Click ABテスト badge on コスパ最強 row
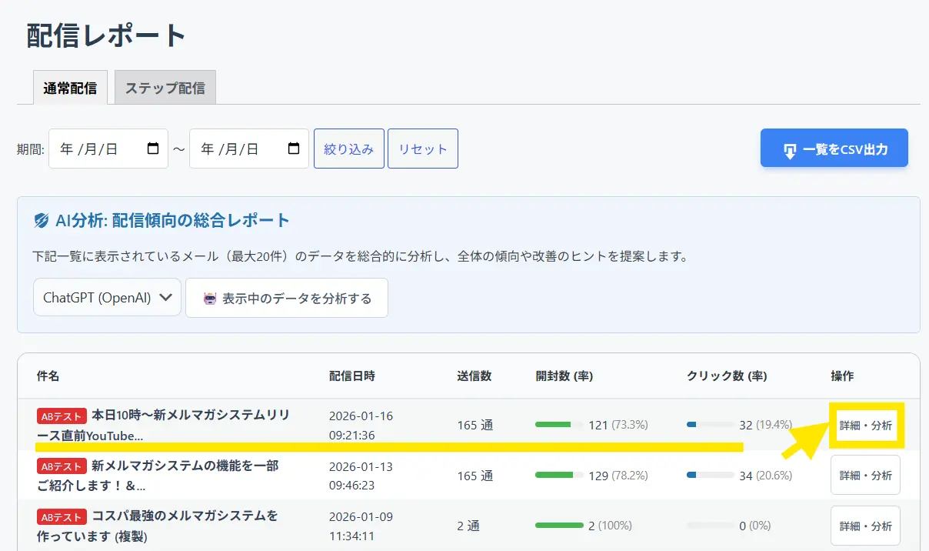The height and width of the screenshot is (551, 929). [62, 516]
